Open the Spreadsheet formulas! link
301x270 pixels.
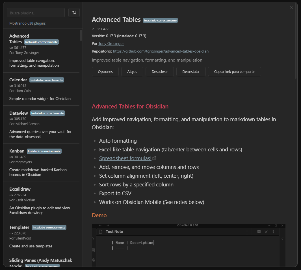(x=125, y=158)
